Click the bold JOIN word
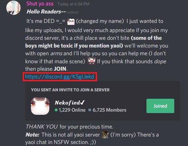The image size is (188, 146). pos(60,69)
